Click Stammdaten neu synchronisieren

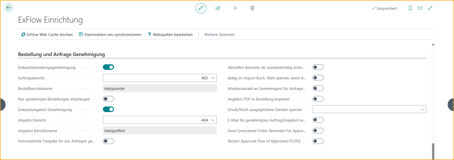pos(110,35)
